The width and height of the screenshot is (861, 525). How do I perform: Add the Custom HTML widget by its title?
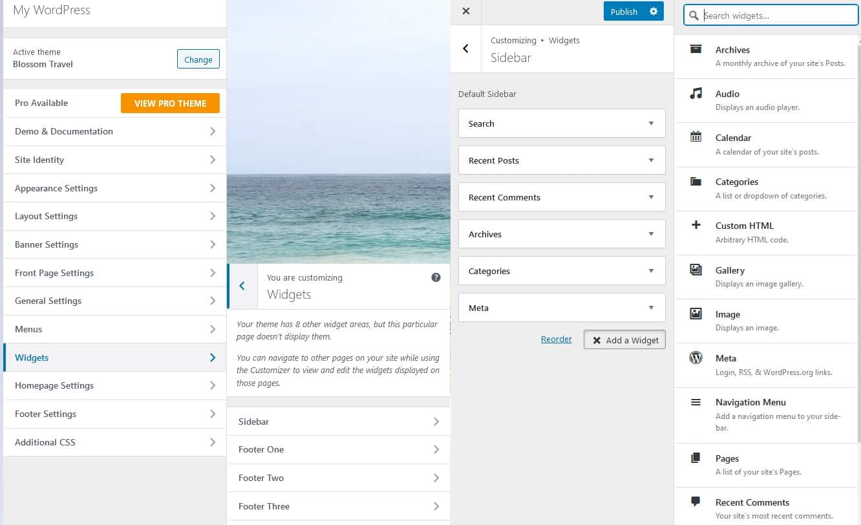744,226
